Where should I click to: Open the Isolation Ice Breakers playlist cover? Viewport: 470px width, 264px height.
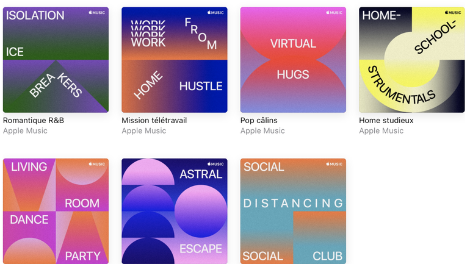[x=56, y=60]
